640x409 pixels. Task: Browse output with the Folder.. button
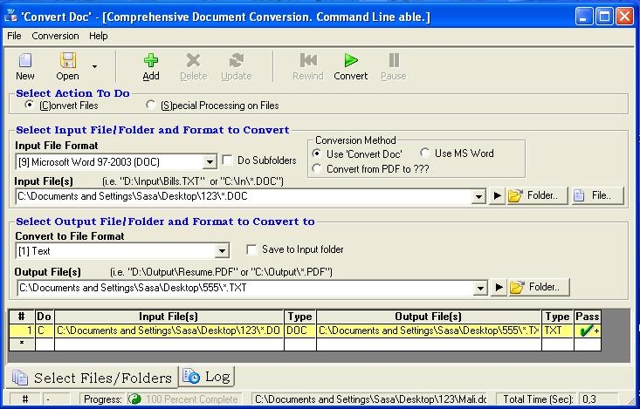[539, 287]
